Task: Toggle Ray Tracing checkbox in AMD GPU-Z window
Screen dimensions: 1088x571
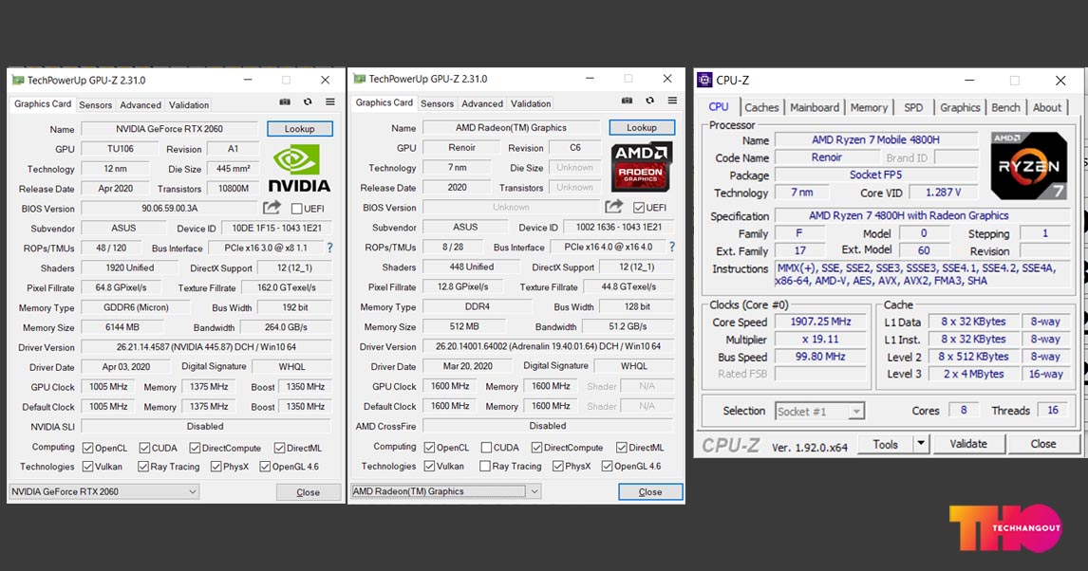Action: coord(485,467)
